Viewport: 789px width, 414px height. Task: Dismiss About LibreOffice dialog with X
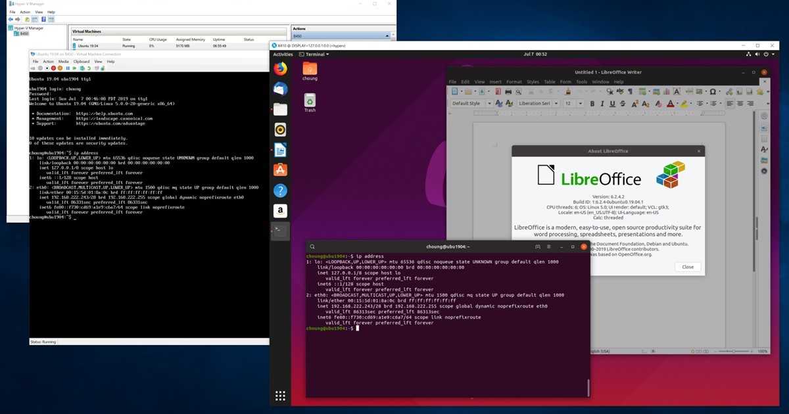pyautogui.click(x=699, y=151)
